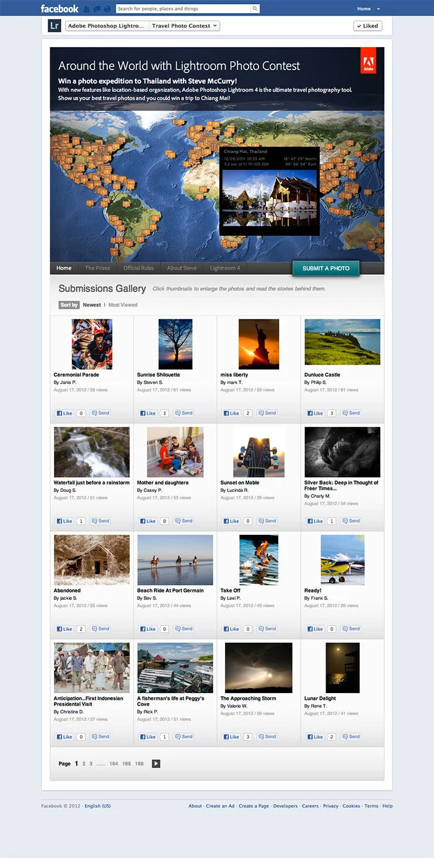Like the Abandoned photo
The image size is (434, 858).
click(64, 629)
